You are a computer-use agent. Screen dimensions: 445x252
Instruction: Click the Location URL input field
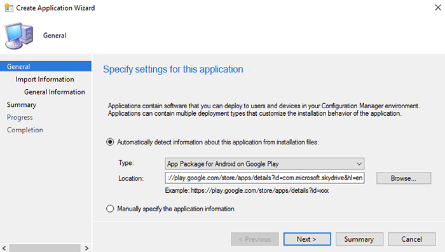264,178
